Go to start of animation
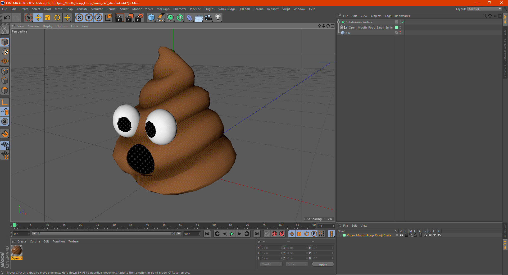 207,234
